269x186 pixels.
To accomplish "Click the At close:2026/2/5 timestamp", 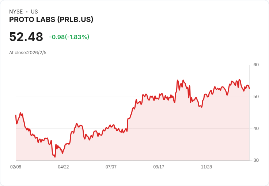I will point(28,53).
